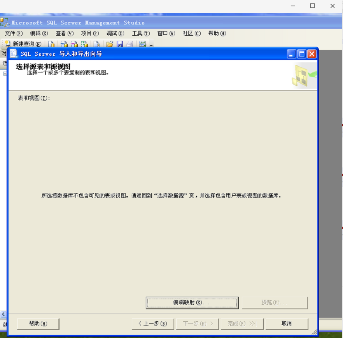343x338 pixels.
Task: Click the XMLA query icon in toolbar
Action: point(84,44)
